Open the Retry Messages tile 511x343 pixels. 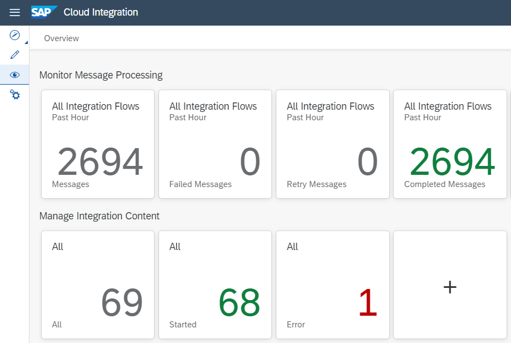tap(332, 144)
